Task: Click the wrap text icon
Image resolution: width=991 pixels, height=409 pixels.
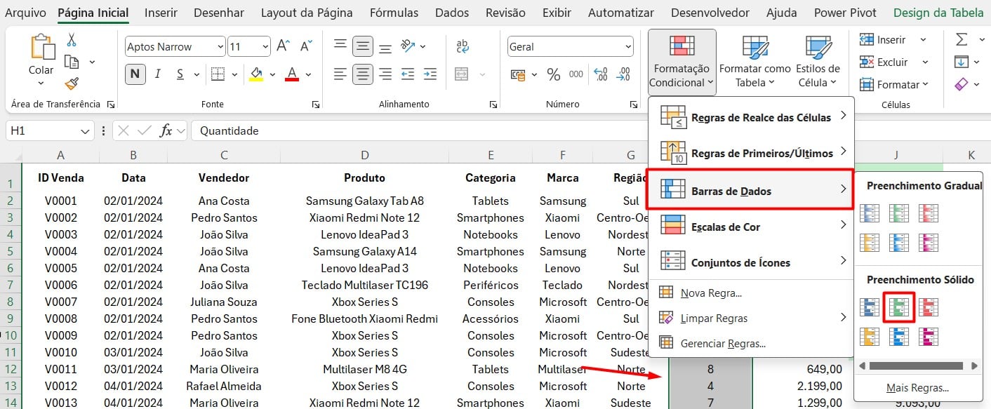Action: 463,46
